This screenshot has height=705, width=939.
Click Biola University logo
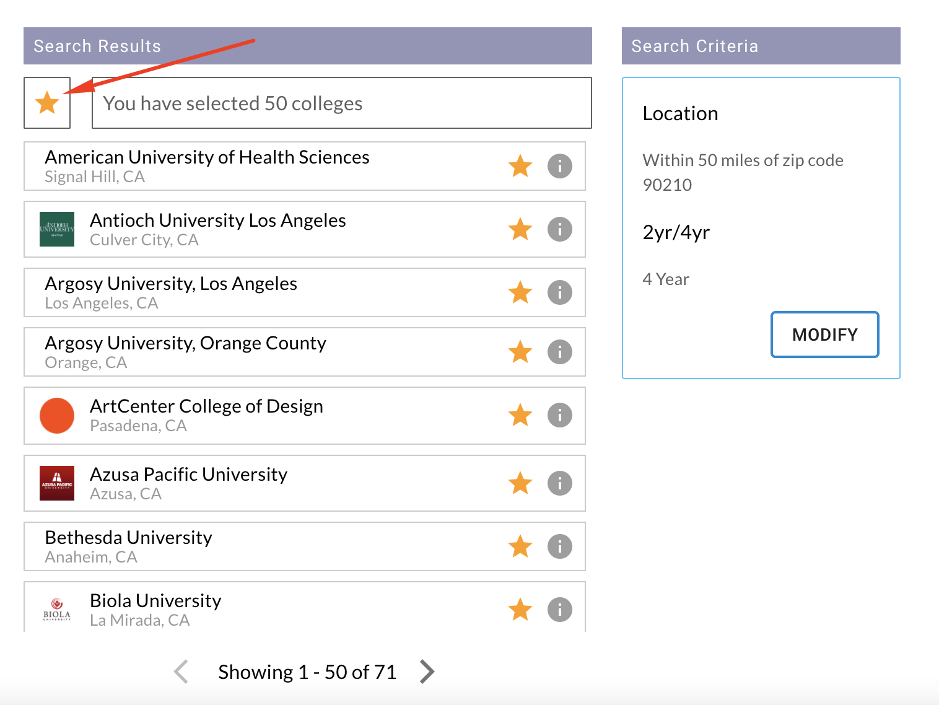click(57, 610)
